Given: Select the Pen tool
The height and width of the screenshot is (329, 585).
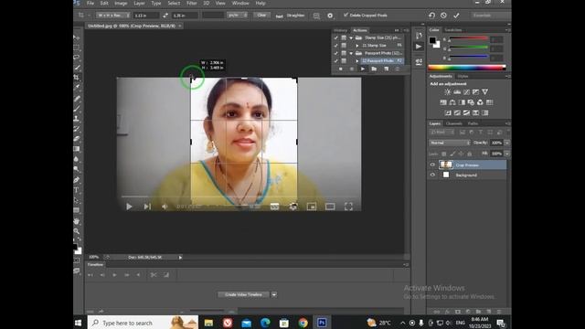Looking at the screenshot, I should 77,180.
